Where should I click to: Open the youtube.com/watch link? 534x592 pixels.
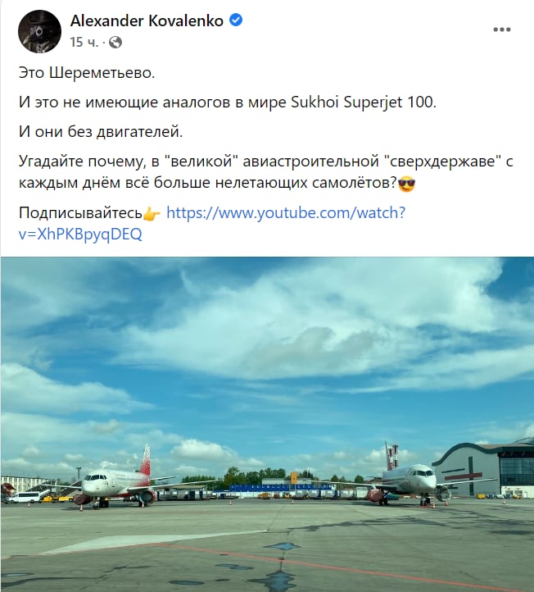pyautogui.click(x=286, y=213)
